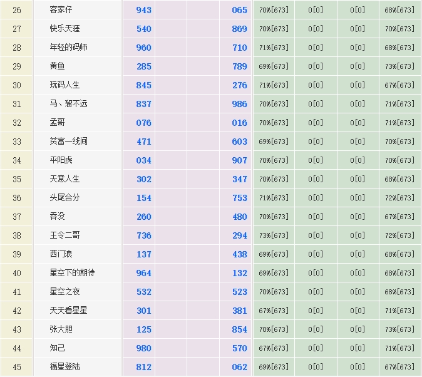Select the 贫富一线间 name
The height and width of the screenshot is (377, 422).
(69, 142)
